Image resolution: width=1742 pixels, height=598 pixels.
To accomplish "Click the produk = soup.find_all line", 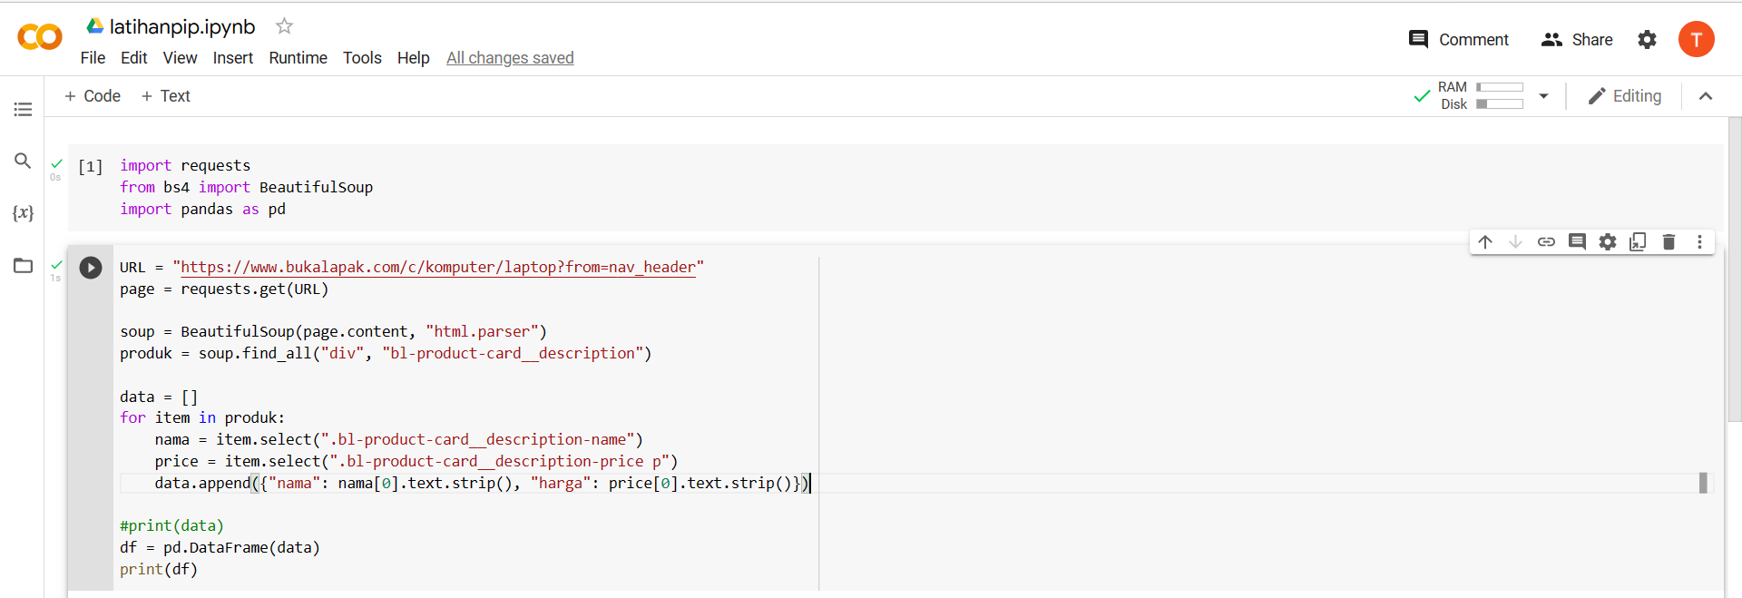I will (x=386, y=354).
